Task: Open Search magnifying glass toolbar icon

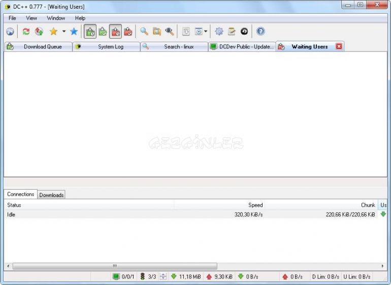Action: pyautogui.click(x=144, y=32)
